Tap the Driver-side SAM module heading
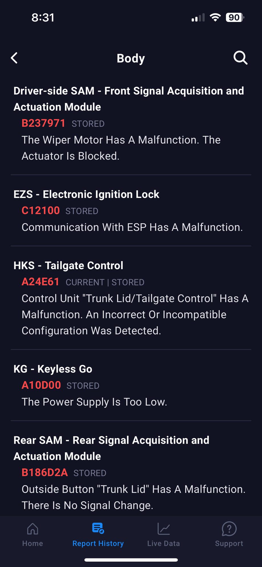Screen dimensions: 262x567 129,99
